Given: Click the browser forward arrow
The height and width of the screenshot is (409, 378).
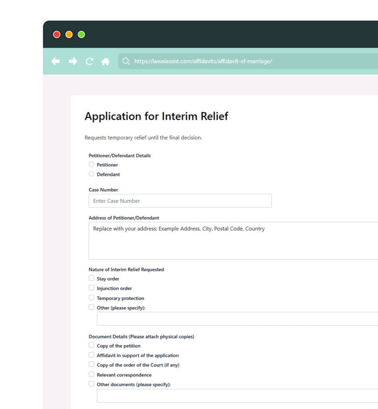Looking at the screenshot, I should tap(73, 61).
